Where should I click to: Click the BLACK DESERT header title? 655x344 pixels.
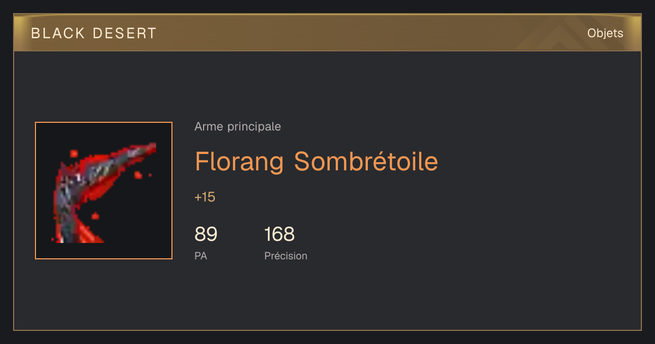click(93, 33)
